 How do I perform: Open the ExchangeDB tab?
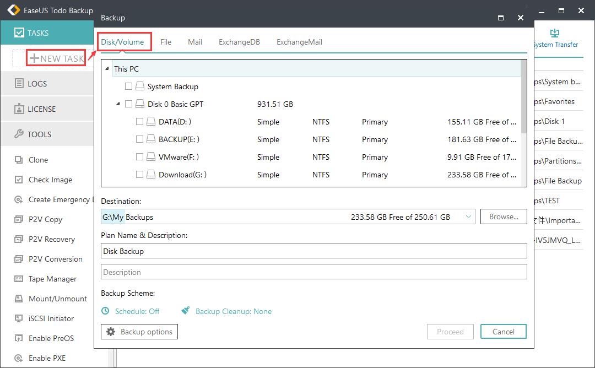click(240, 42)
